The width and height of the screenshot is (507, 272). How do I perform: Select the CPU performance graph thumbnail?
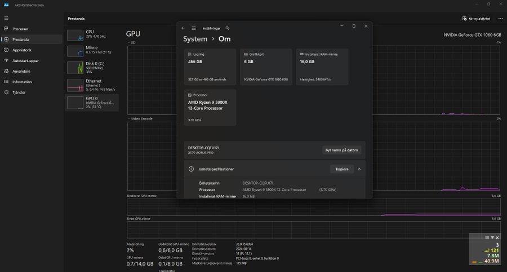[x=75, y=35]
